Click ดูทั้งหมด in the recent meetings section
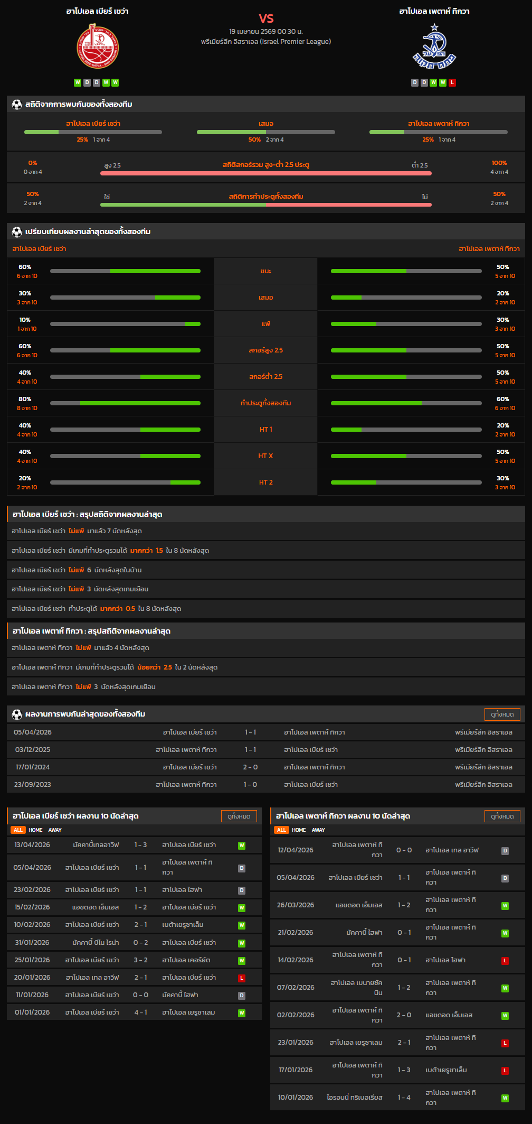This screenshot has height=1124, width=532. [502, 714]
